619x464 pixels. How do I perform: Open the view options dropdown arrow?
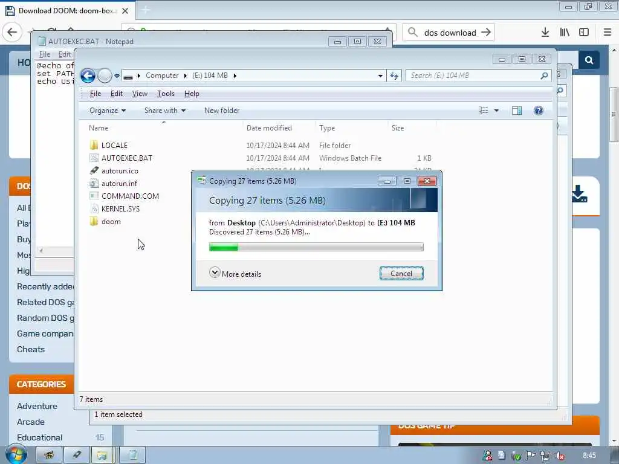(496, 111)
